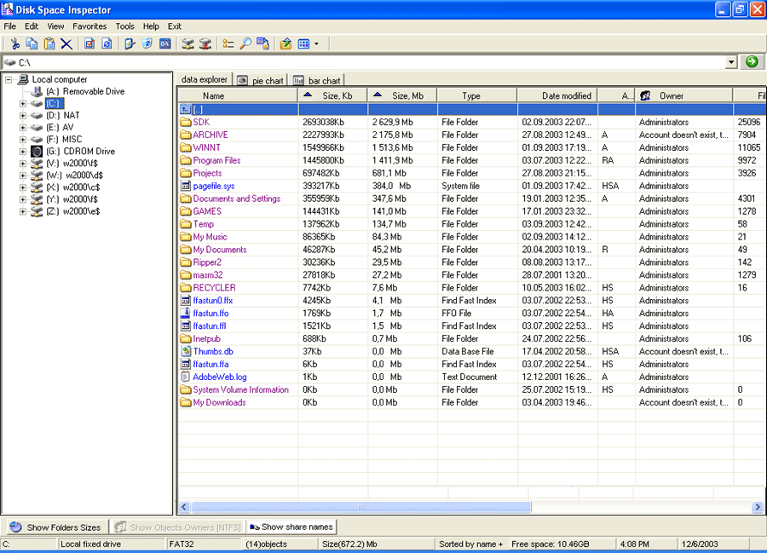
Task: Expand the (D:) NAT drive node
Action: coord(22,115)
